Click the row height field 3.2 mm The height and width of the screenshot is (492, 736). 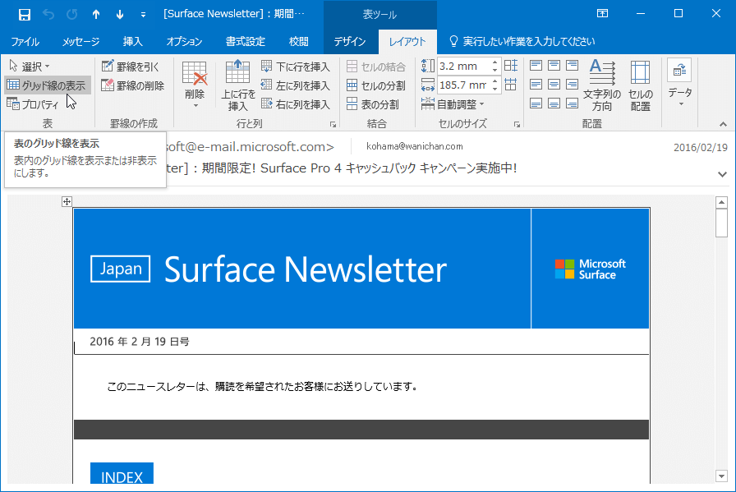click(464, 67)
